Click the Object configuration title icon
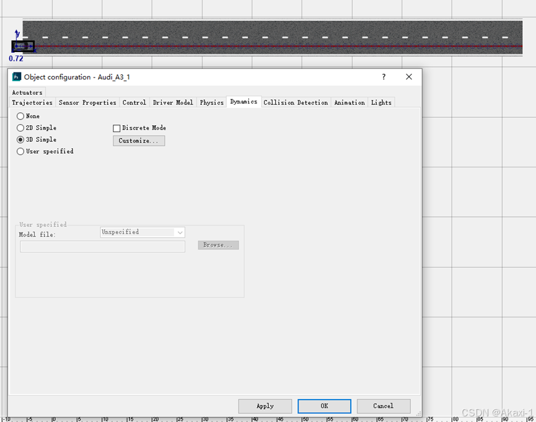Viewport: 536px width, 422px height. [x=16, y=77]
